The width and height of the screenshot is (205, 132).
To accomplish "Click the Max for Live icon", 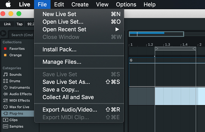I will 5,107.
